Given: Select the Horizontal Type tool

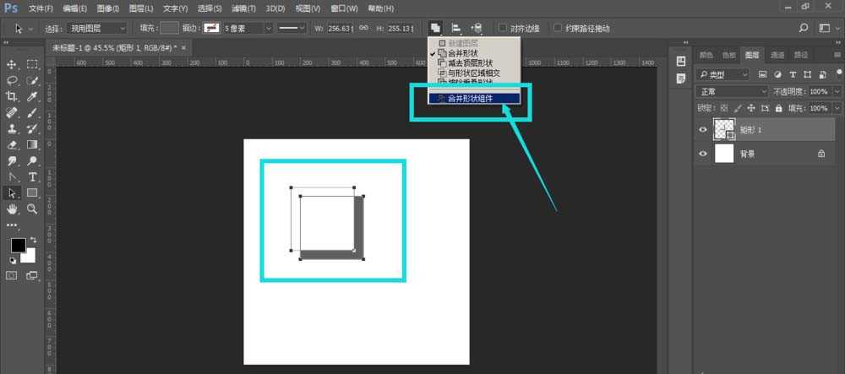Looking at the screenshot, I should (x=32, y=176).
